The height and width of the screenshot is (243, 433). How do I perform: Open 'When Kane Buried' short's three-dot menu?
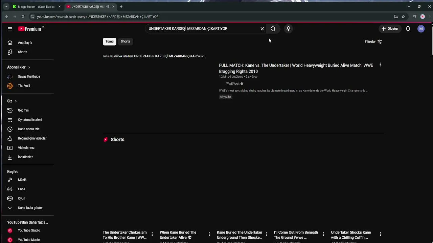[209, 234]
